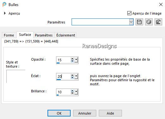The image size is (165, 119).
Task: Click the Annuler button
Action: (x=85, y=113)
